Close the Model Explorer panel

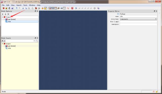(x=37, y=11)
